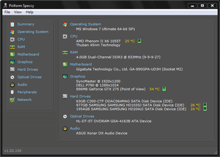Open the CPU heading in summary panel
The width and height of the screenshot is (220, 157).
[74, 36]
